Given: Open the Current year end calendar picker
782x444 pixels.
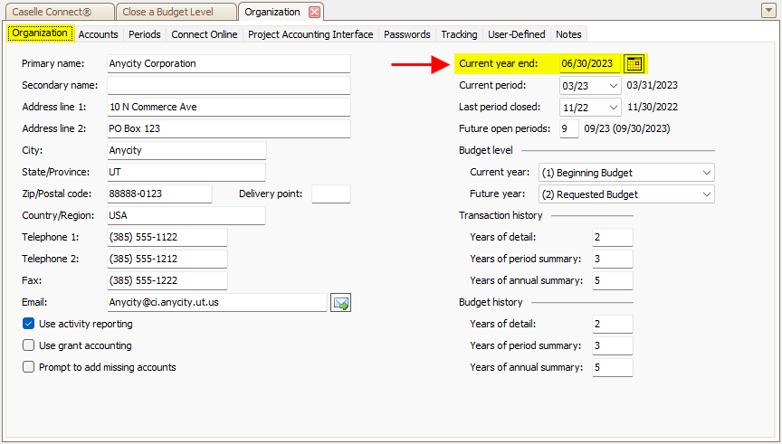Looking at the screenshot, I should [634, 63].
